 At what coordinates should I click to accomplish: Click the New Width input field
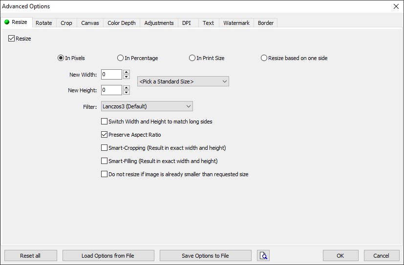pyautogui.click(x=111, y=75)
